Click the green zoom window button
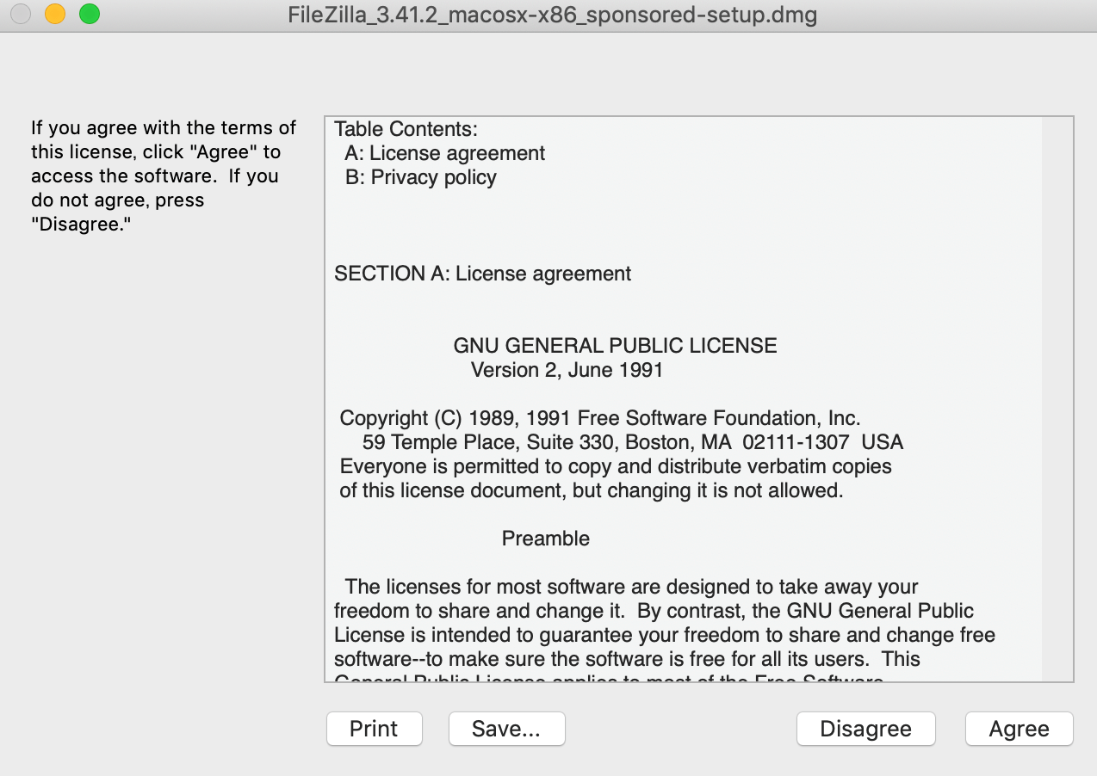This screenshot has width=1097, height=776. point(89,15)
